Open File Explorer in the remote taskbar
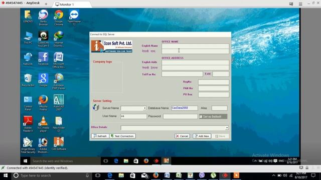The height and width of the screenshot is (180, 321). pos(126,161)
